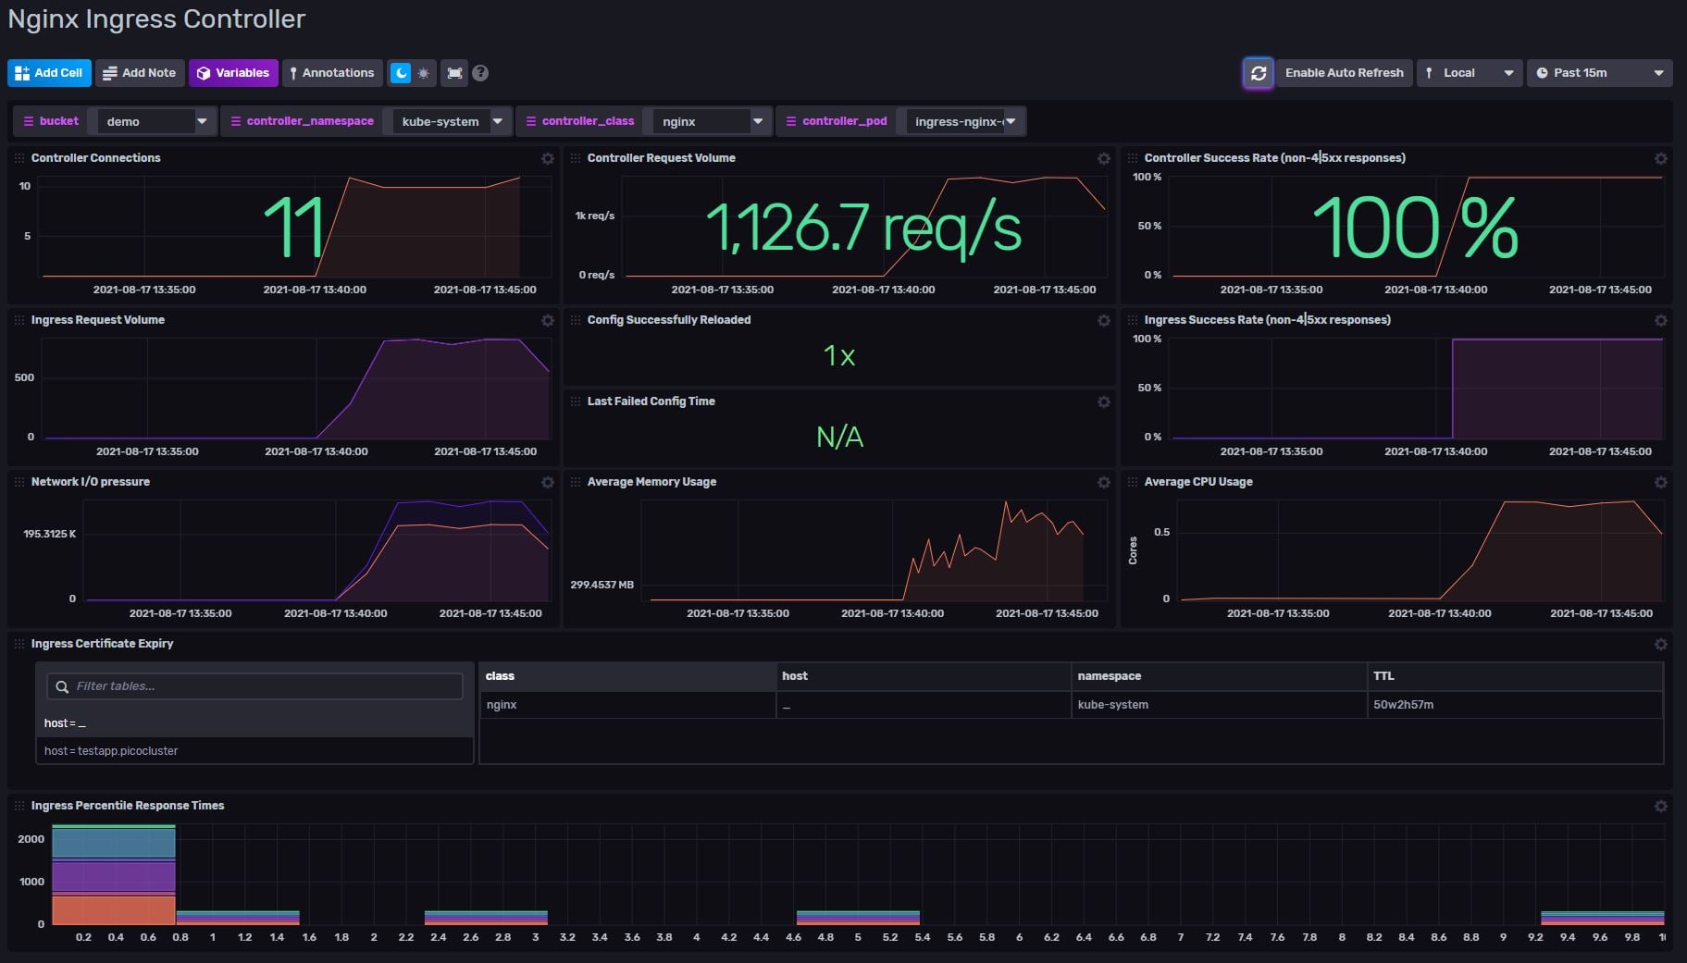Open settings gear on Ingress Percentile Response Times
The image size is (1687, 963).
(1661, 806)
